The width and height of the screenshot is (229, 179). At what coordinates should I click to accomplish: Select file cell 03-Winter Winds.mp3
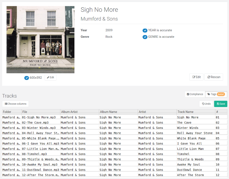(41, 128)
